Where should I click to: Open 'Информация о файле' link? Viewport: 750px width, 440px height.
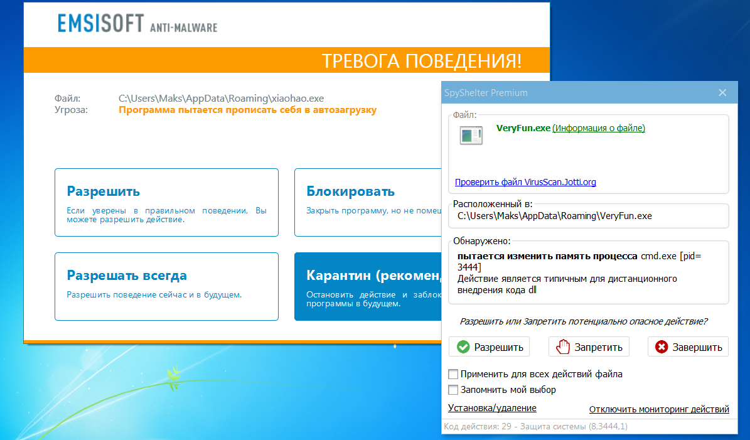point(599,128)
